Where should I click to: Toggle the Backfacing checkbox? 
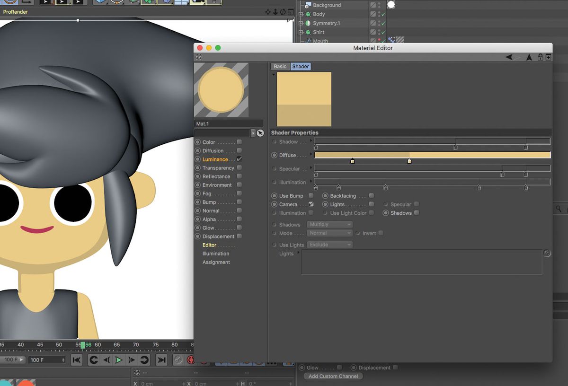pyautogui.click(x=371, y=195)
